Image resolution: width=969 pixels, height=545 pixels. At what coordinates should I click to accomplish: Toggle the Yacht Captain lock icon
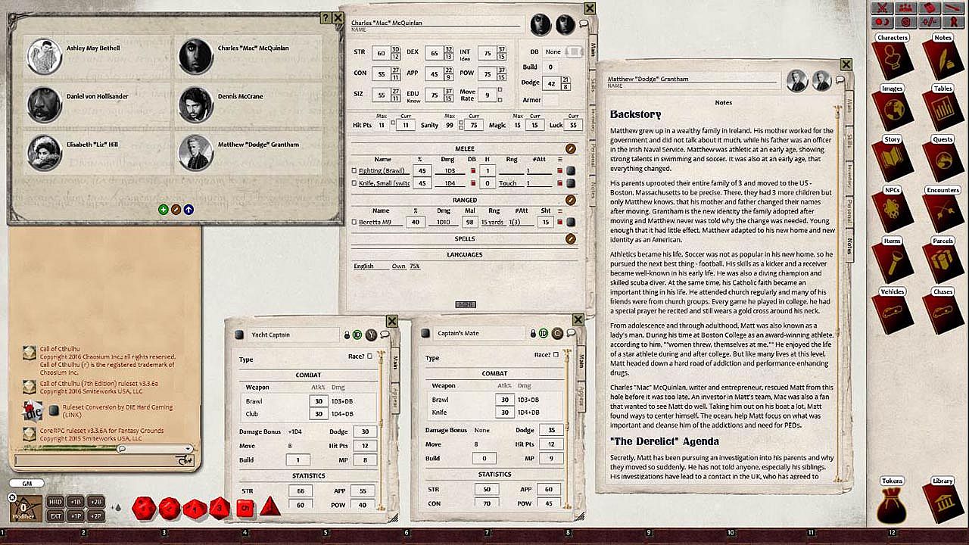(x=347, y=335)
